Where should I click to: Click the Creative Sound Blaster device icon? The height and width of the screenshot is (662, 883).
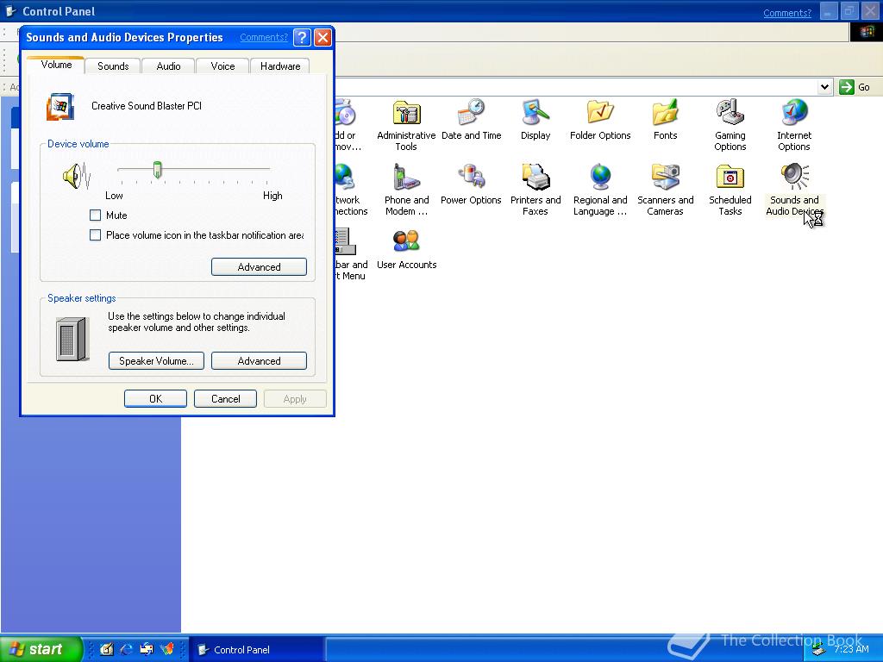click(x=60, y=106)
